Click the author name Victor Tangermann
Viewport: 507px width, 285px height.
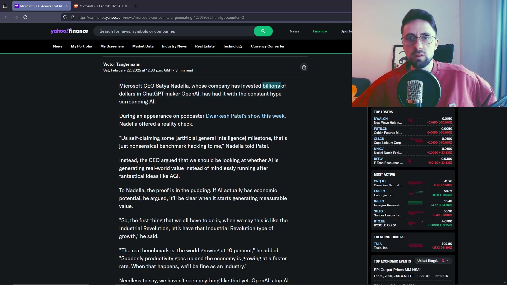(x=122, y=64)
